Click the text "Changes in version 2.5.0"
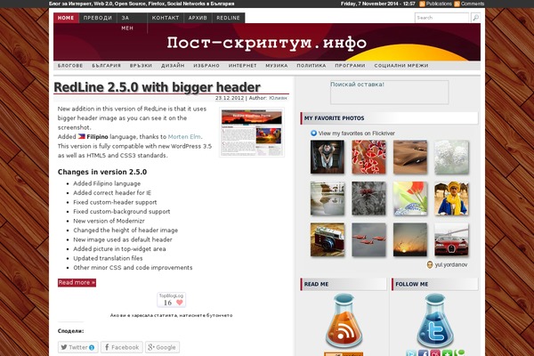Screen dimensions: 534x356 coord(102,172)
